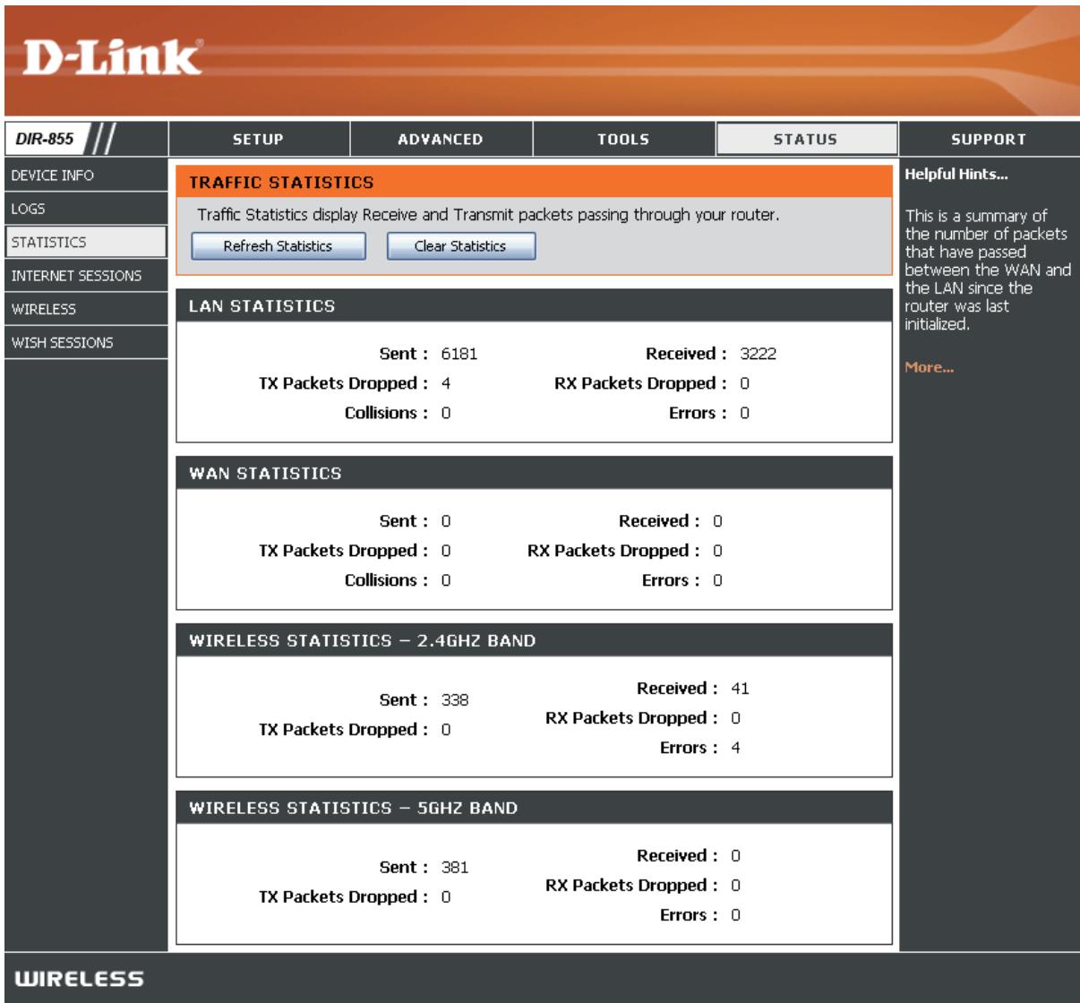
Task: Select STATISTICS in the sidebar
Action: pos(84,242)
